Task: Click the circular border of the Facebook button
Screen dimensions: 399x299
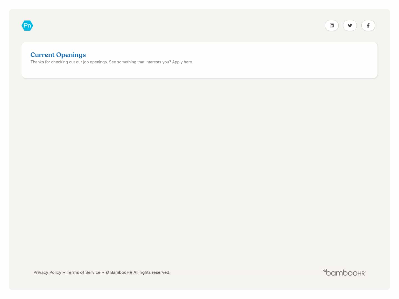Action: pyautogui.click(x=368, y=19)
